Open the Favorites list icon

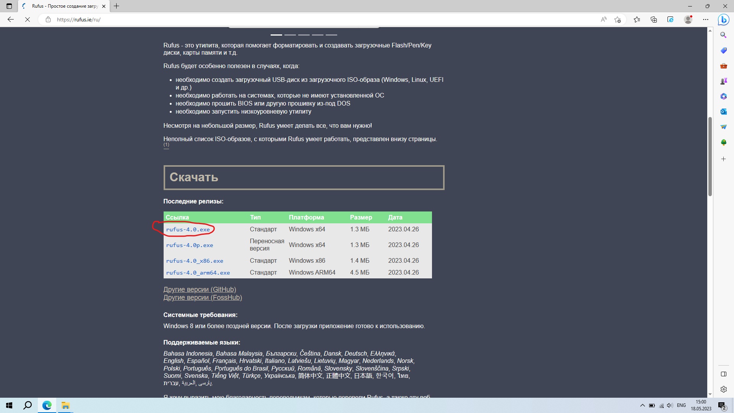(x=637, y=20)
